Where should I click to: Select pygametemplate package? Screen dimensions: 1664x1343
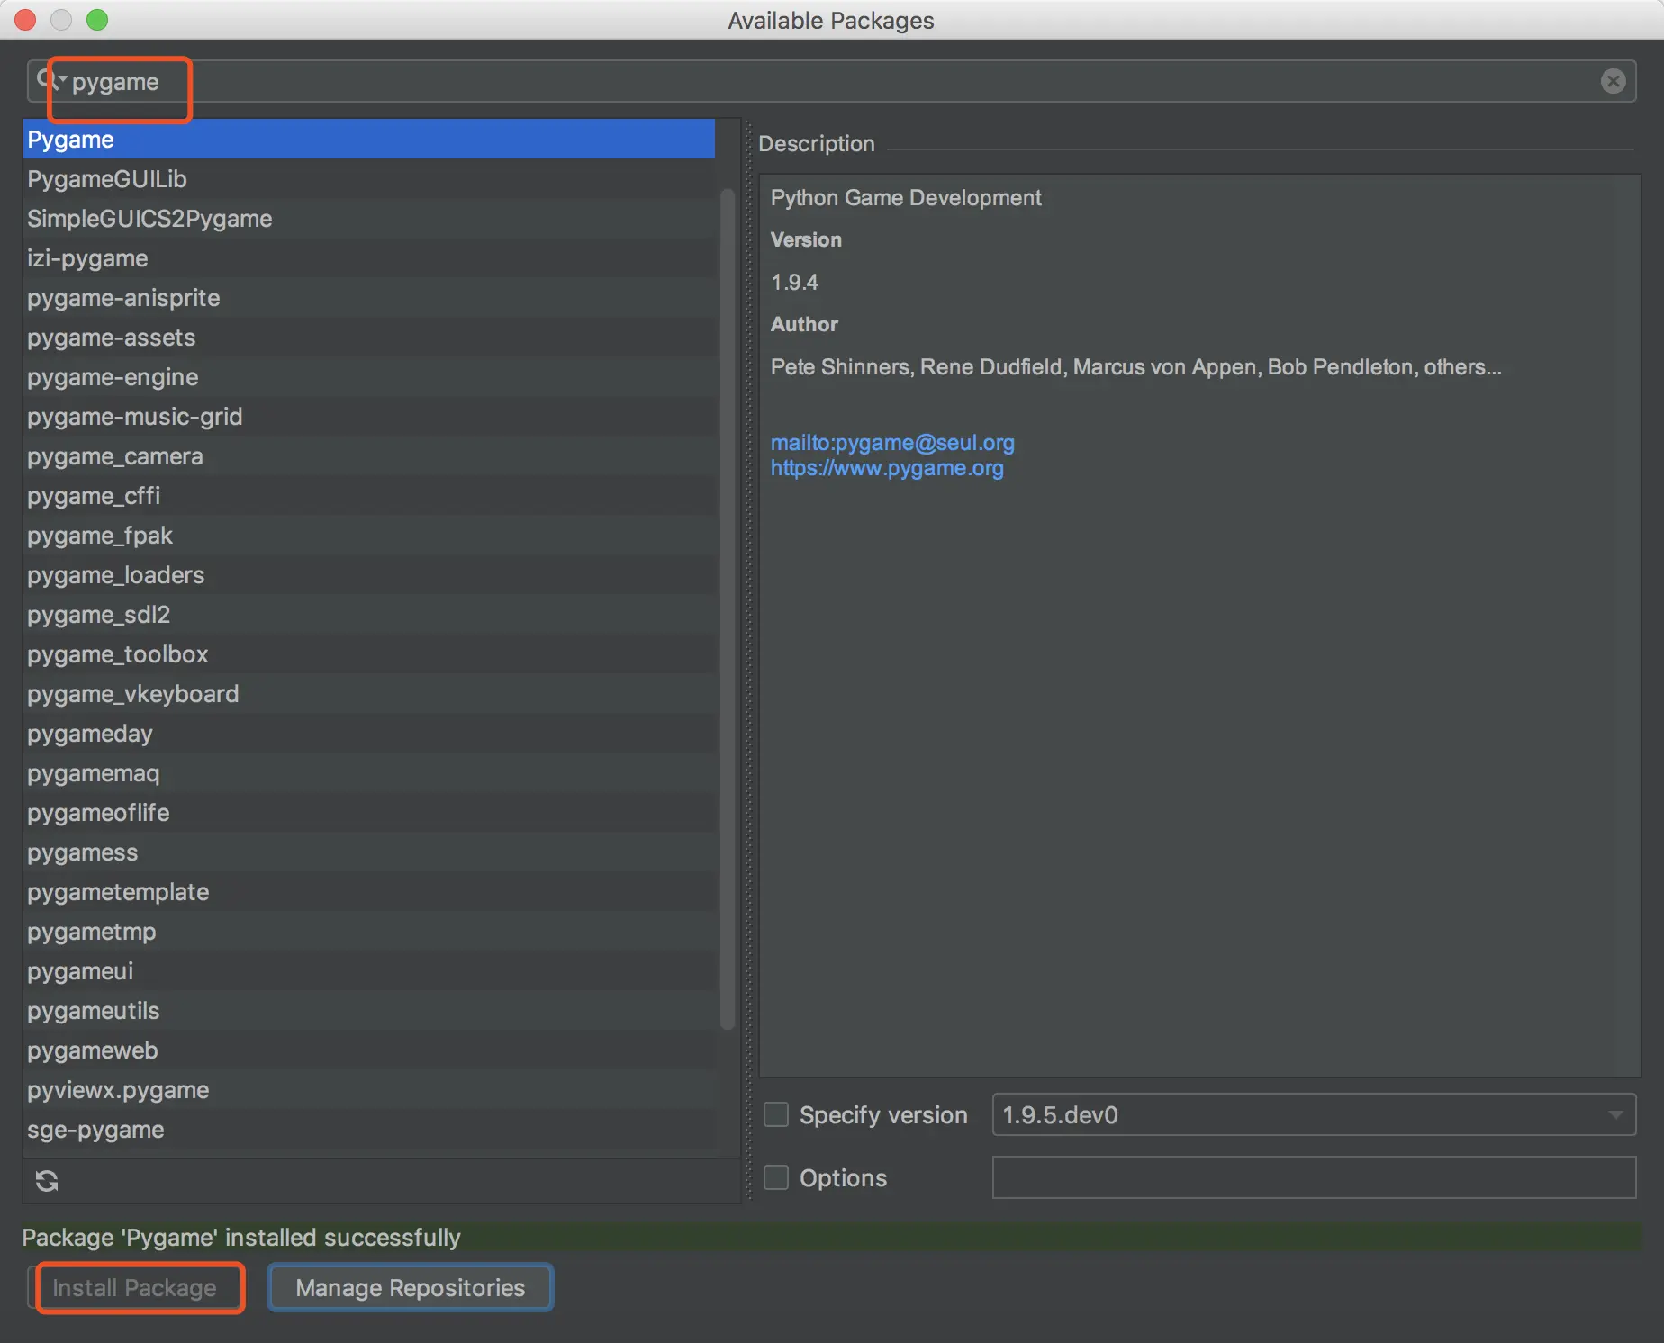coord(369,892)
